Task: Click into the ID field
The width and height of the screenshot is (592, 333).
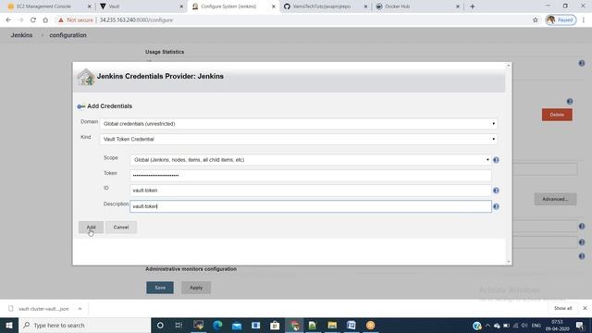Action: (311, 191)
